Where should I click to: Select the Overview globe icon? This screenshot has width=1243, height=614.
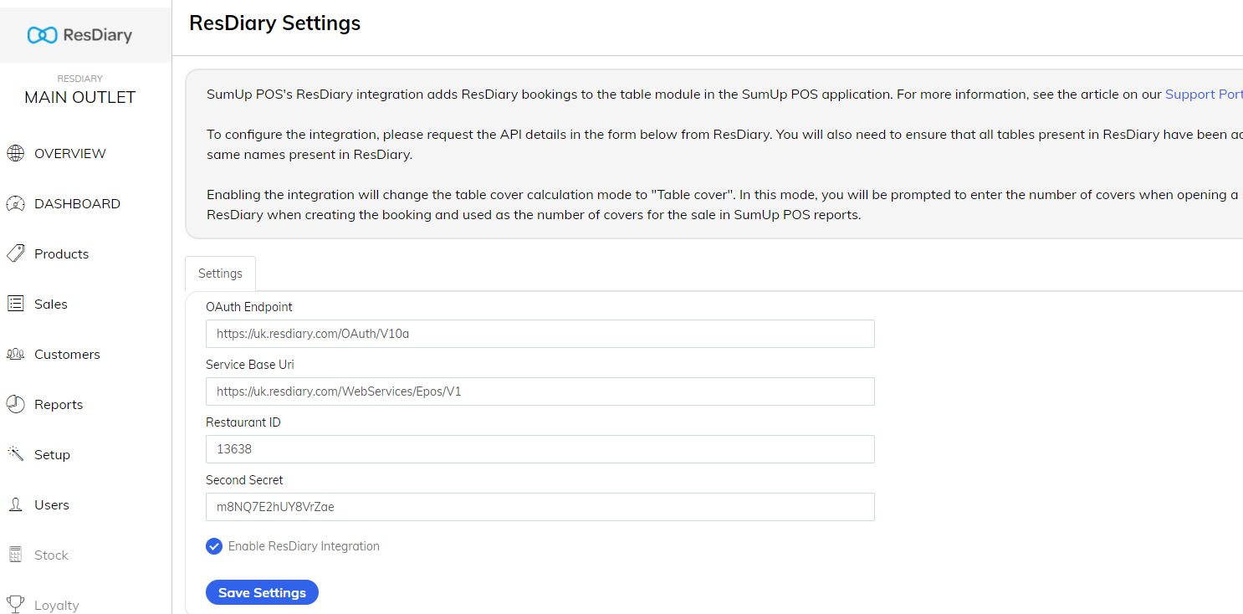coord(17,153)
